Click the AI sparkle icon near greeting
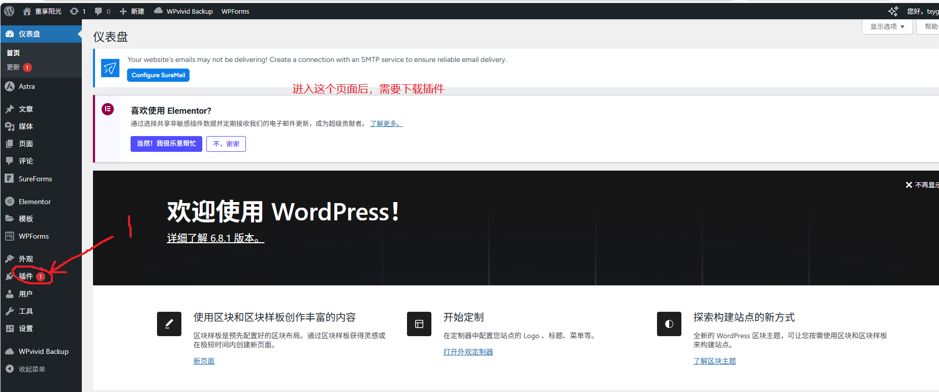Screen dimensions: 939x392 [893, 11]
